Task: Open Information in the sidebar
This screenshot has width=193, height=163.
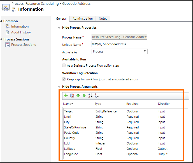Action: 20,26
